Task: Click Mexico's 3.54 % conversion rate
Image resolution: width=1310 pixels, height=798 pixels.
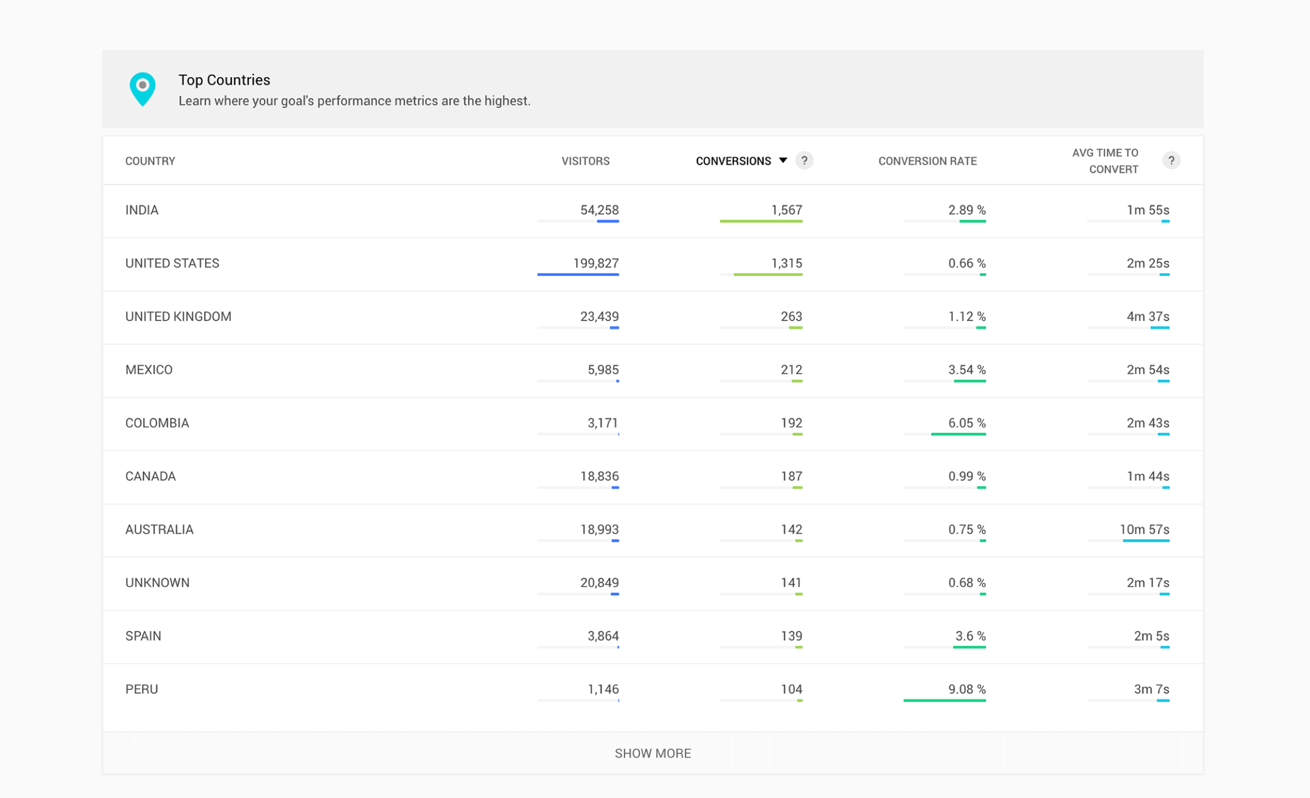Action: [x=966, y=370]
